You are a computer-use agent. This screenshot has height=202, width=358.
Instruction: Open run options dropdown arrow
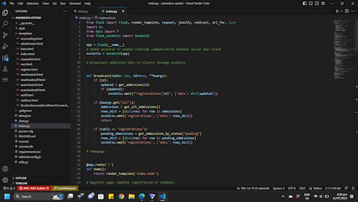pos(341,11)
